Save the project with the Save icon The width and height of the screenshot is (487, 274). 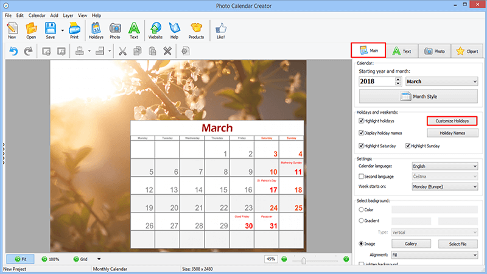(51, 30)
